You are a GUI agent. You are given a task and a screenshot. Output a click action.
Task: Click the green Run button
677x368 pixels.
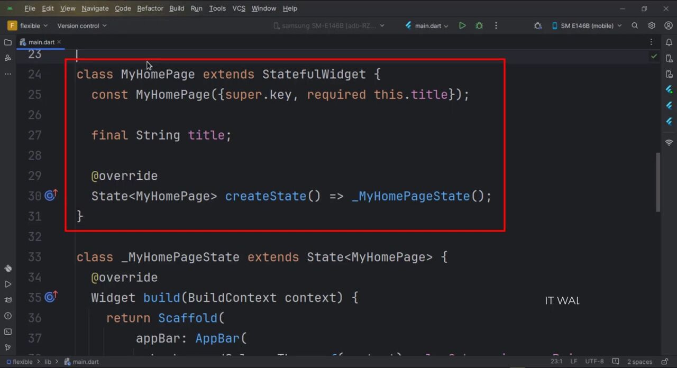click(462, 25)
